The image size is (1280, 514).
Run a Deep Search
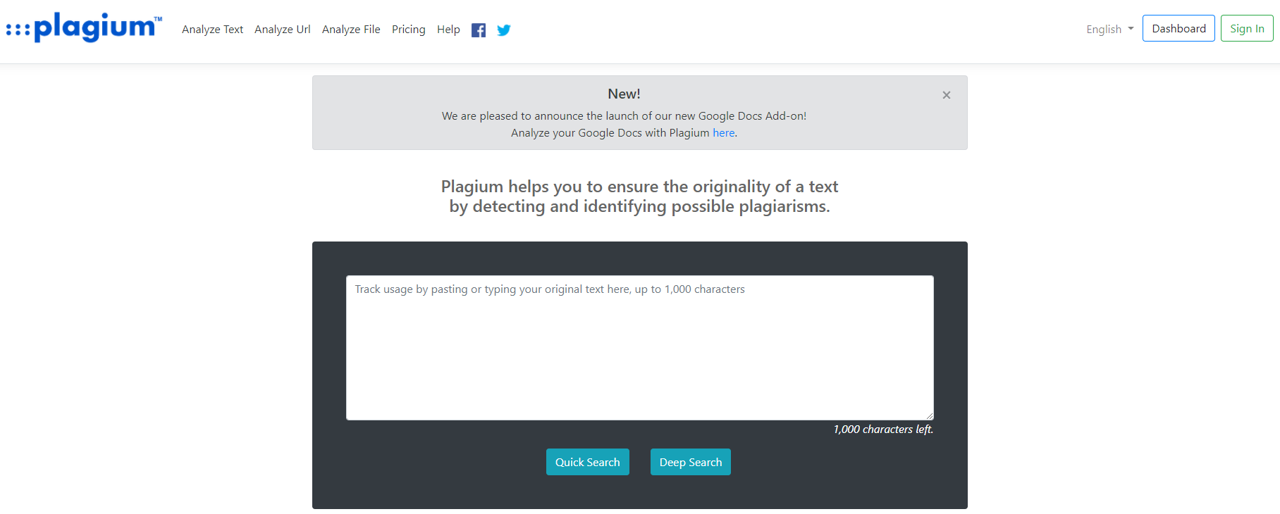coord(691,462)
